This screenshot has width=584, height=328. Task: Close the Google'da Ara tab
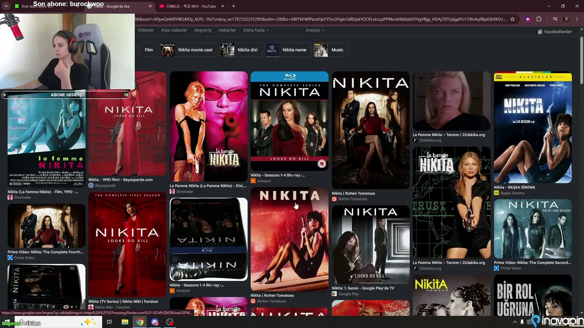coord(151,6)
